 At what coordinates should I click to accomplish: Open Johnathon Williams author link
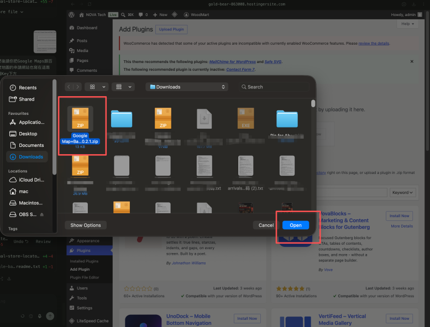pyautogui.click(x=188, y=263)
